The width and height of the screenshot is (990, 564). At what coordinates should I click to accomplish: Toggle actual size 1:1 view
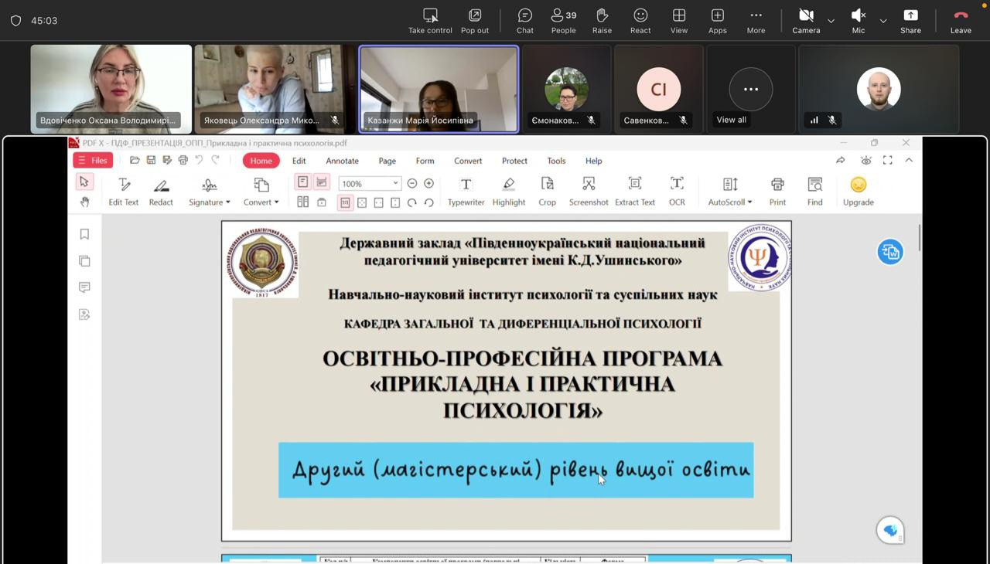coord(345,202)
